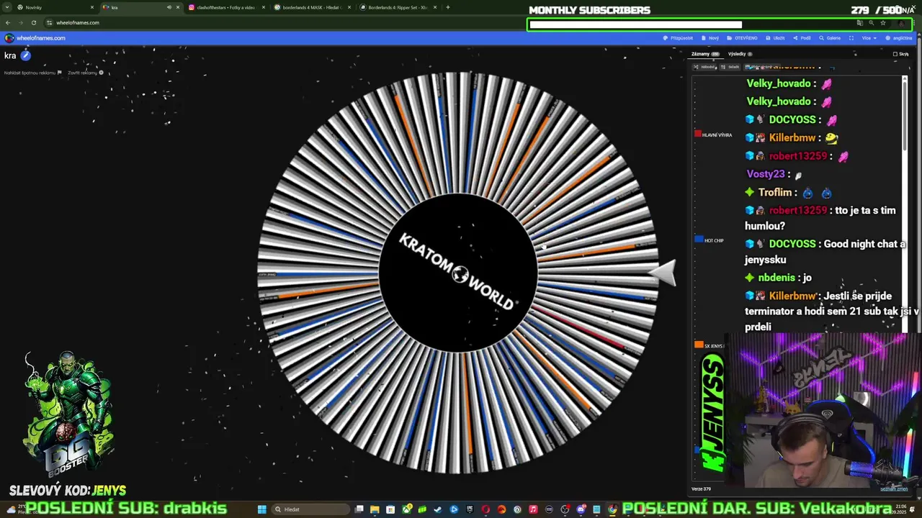
Task: Click the 'seznam změn' changelog link
Action: 894,489
